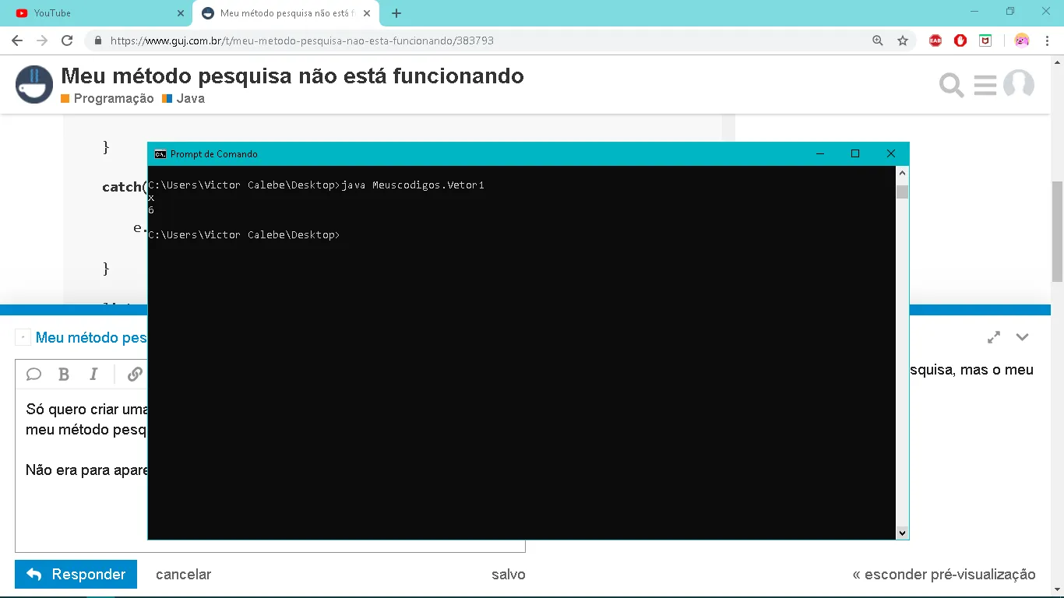Open the Chrome profile avatar
The width and height of the screenshot is (1064, 598).
(x=1022, y=40)
